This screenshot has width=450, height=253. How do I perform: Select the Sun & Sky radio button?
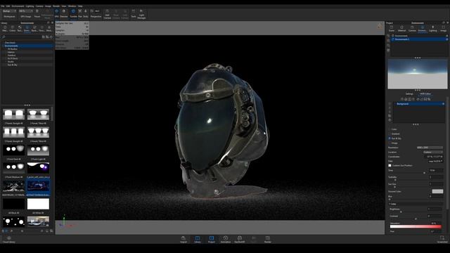[390, 138]
